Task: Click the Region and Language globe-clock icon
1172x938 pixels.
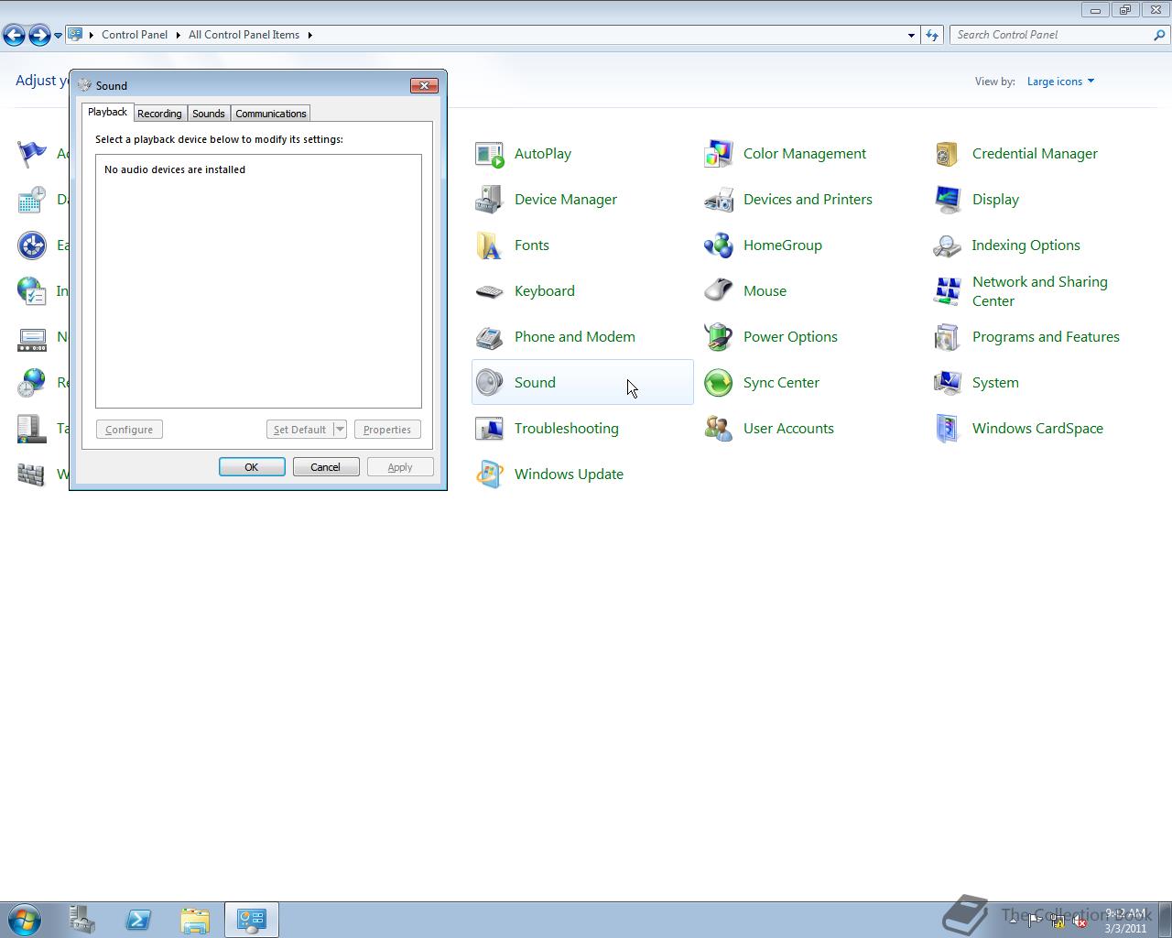Action: pos(31,383)
